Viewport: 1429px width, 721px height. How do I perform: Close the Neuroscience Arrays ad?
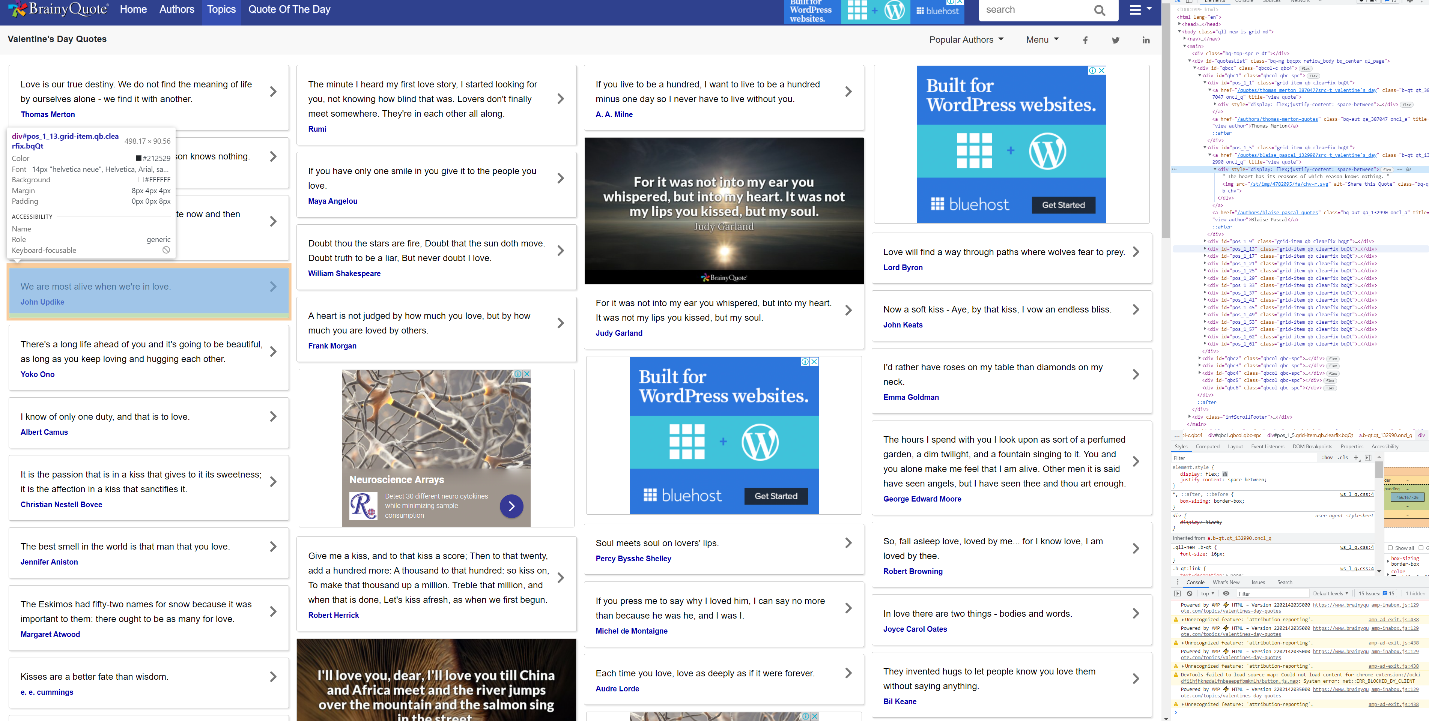point(526,374)
